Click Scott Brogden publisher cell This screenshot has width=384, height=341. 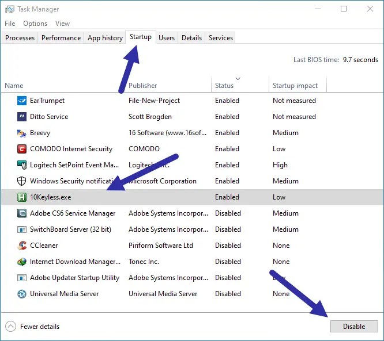pyautogui.click(x=150, y=117)
